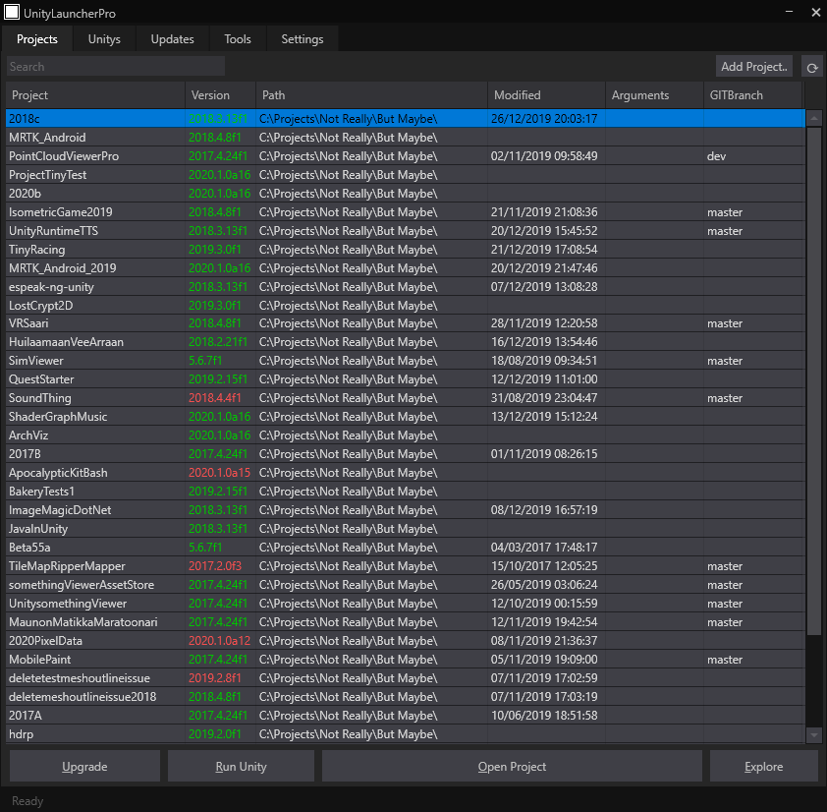Select the UnitysomethingViewer project
The height and width of the screenshot is (812, 827).
(405, 603)
